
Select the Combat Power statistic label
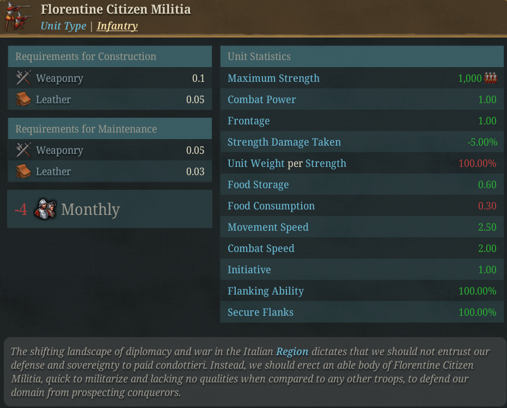[x=261, y=99]
